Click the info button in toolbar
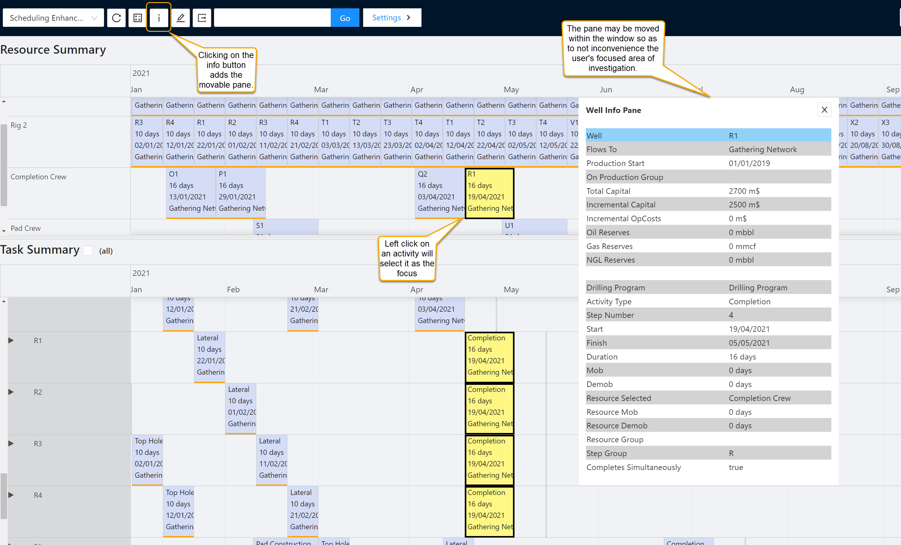 point(159,18)
